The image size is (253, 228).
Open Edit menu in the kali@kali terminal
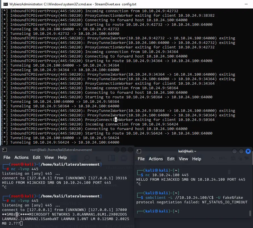coord(171,159)
